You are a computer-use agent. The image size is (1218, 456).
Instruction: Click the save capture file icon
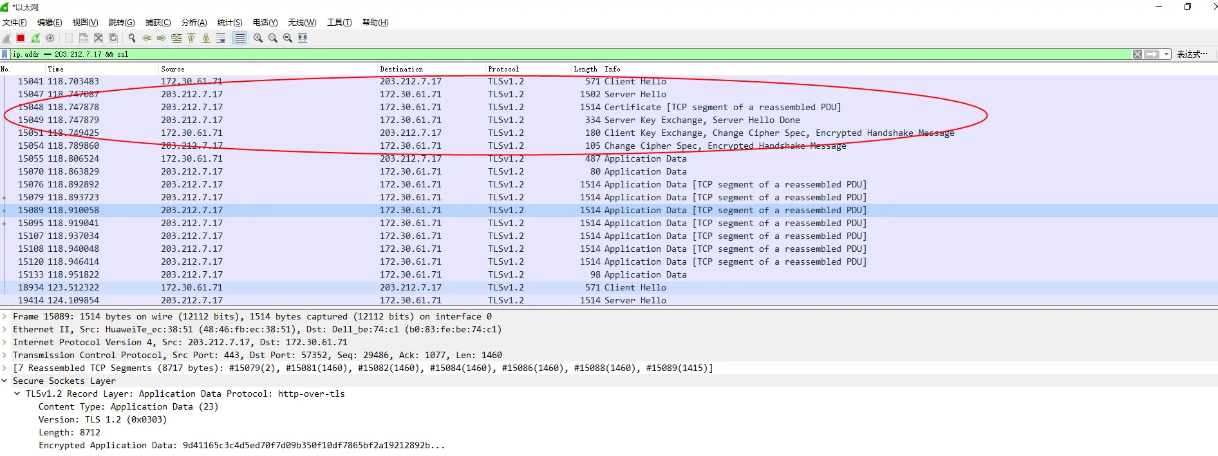[84, 38]
